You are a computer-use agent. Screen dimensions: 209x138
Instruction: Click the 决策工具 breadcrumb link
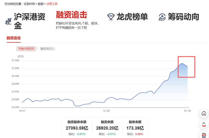point(52,4)
